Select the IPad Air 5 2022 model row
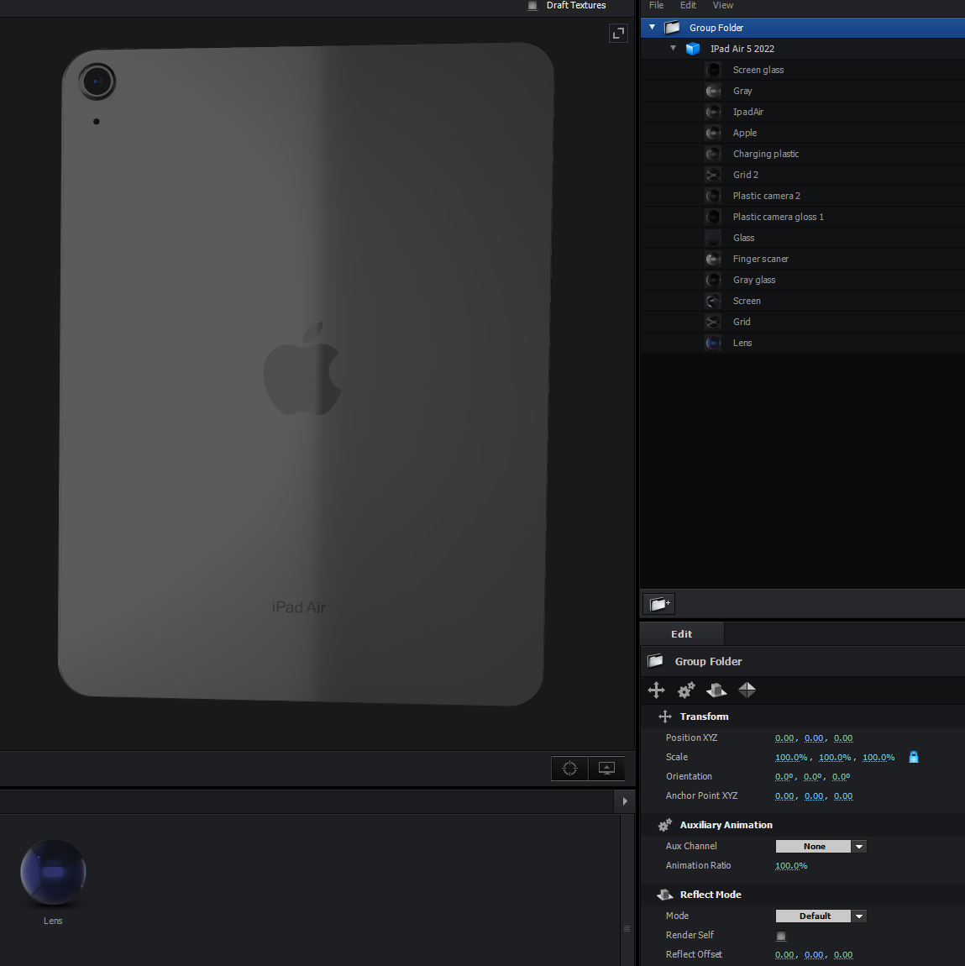This screenshot has height=966, width=965. coord(802,49)
